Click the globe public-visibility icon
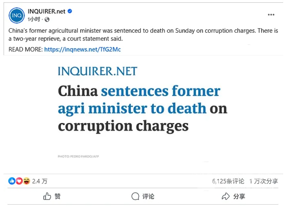This screenshot has width=287, height=210. tap(47, 19)
